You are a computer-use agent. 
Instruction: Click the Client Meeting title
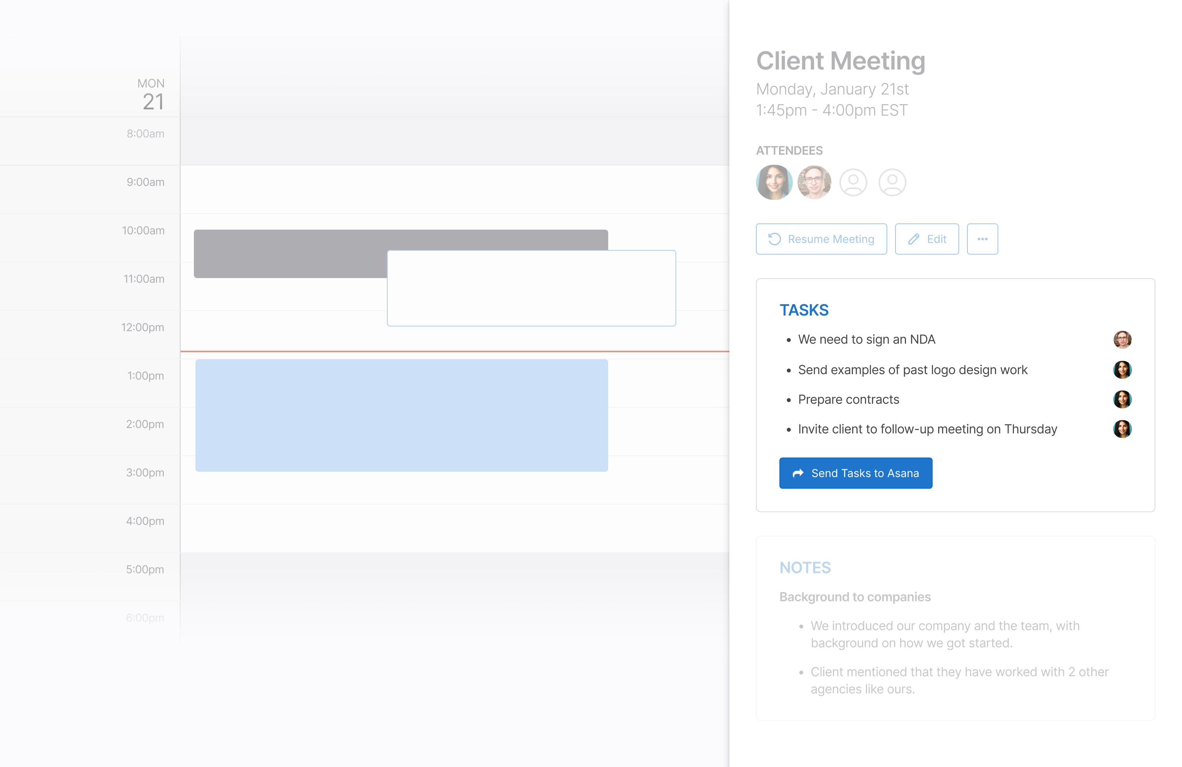[840, 61]
